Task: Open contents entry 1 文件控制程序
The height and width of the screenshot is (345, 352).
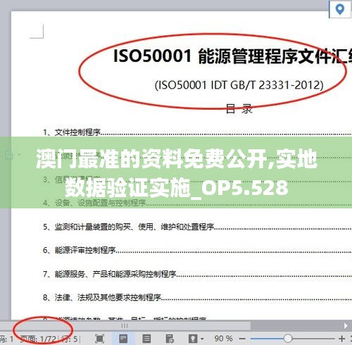Action: click(x=72, y=132)
